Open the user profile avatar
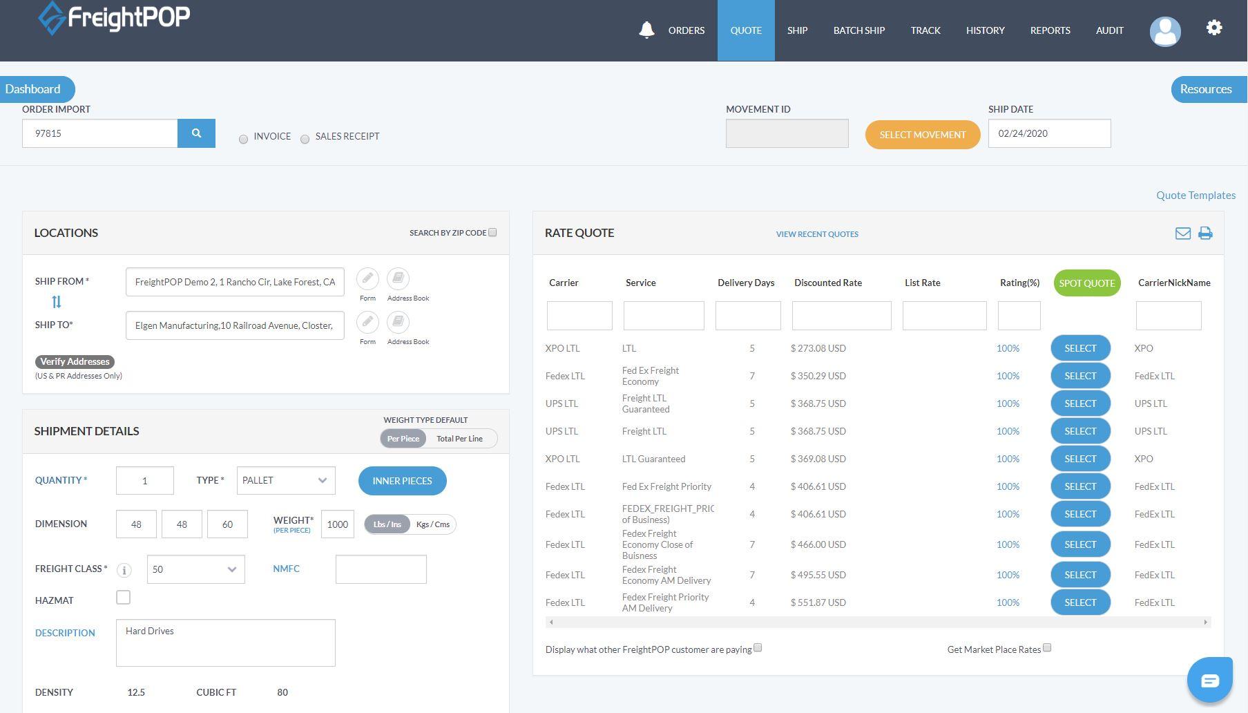The width and height of the screenshot is (1248, 713). [x=1164, y=31]
